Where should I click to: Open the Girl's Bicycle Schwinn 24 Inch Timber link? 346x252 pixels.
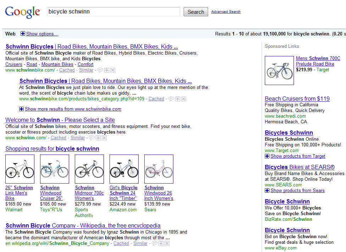(x=124, y=193)
